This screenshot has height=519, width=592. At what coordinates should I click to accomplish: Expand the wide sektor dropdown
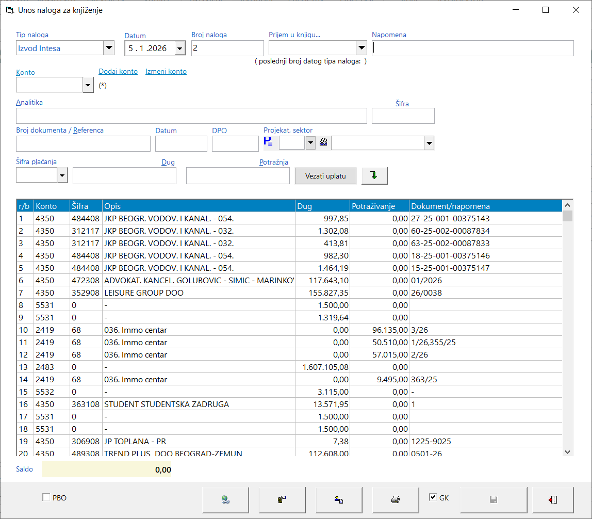pos(429,143)
